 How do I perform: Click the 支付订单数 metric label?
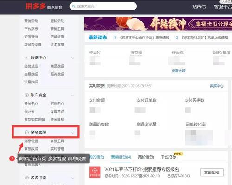(147, 100)
